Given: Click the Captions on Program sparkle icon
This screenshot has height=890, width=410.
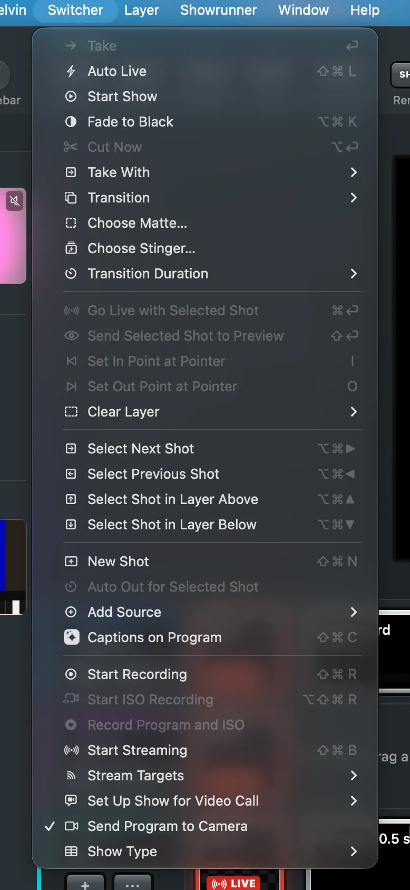Looking at the screenshot, I should click(72, 637).
